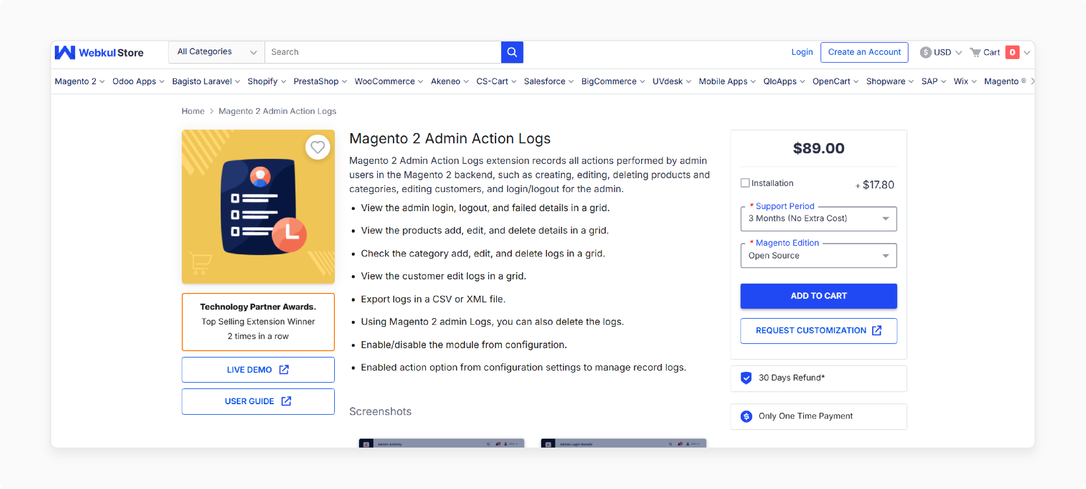Expand the QloApps menu
1086x489 pixels.
tap(784, 81)
